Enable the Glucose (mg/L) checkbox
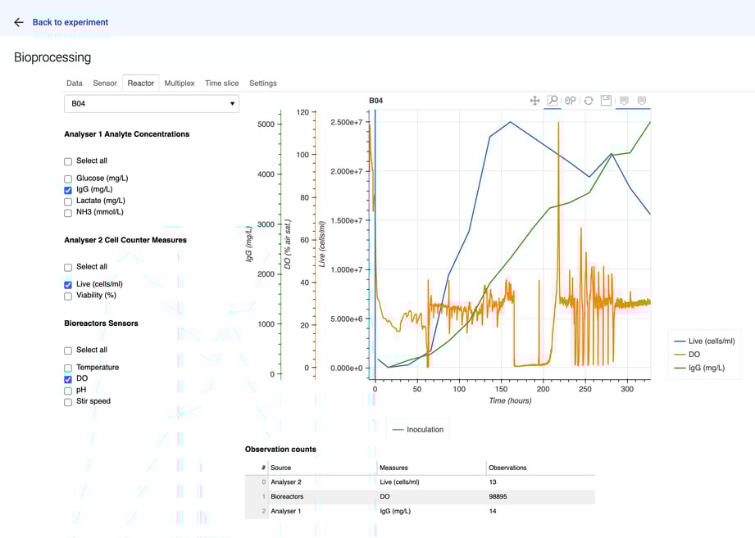The image size is (755, 538). (x=67, y=178)
